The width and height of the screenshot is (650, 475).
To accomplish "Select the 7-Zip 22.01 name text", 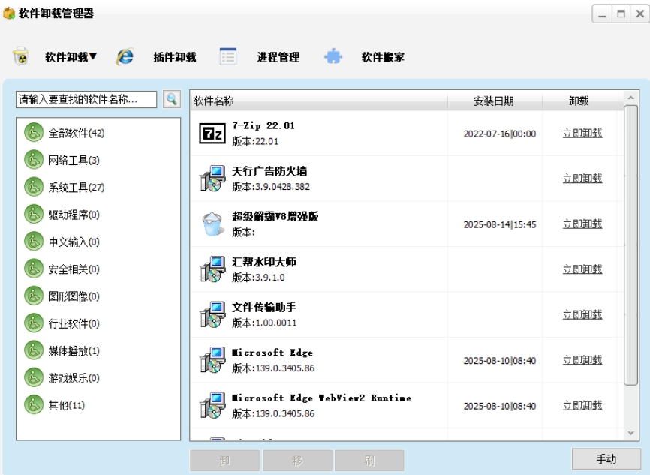I will [x=263, y=125].
